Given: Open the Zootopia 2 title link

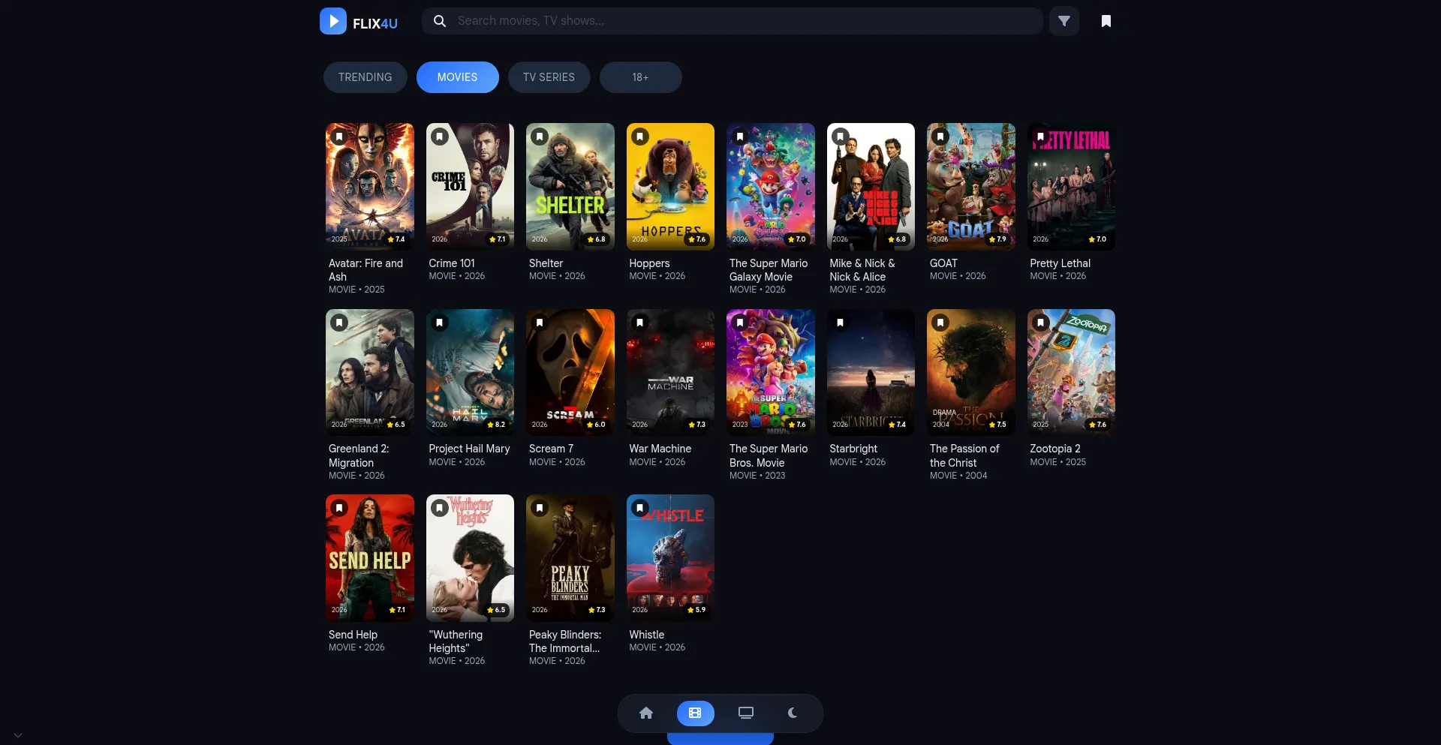Looking at the screenshot, I should pyautogui.click(x=1055, y=449).
